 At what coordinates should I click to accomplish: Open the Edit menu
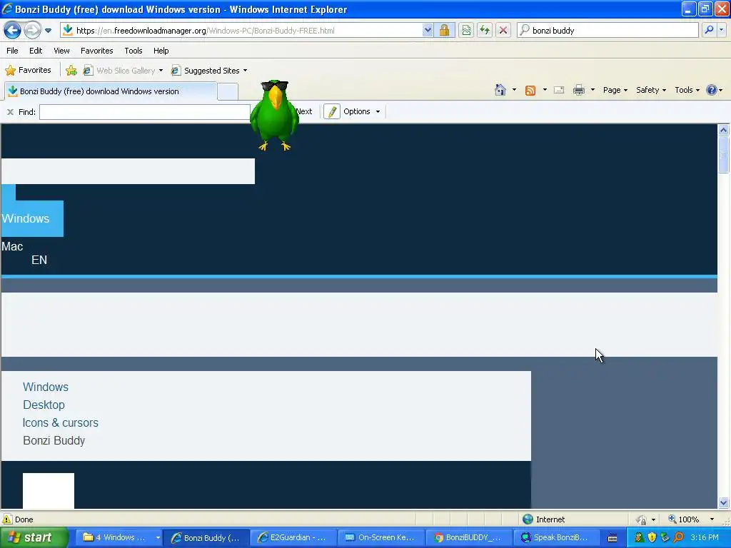36,51
